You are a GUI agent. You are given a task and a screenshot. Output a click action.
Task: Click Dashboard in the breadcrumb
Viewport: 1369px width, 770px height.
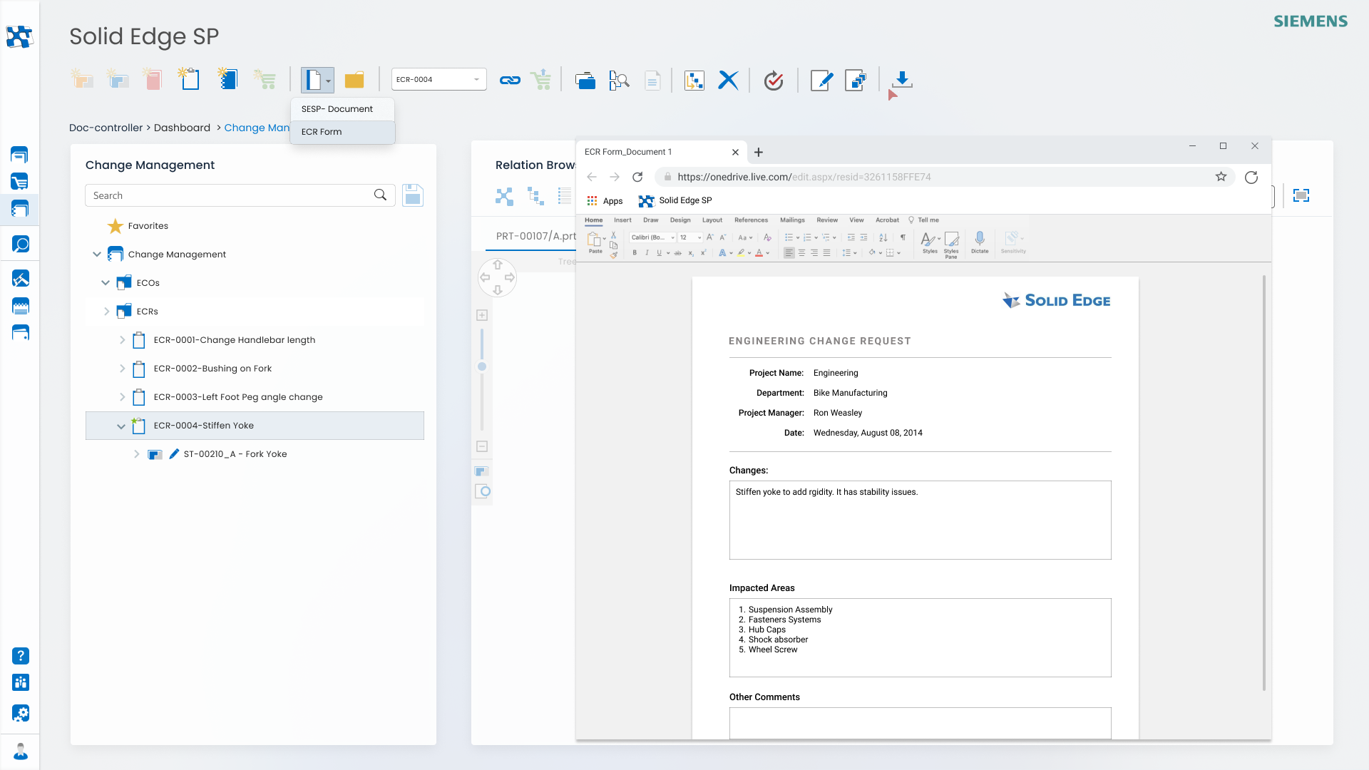click(182, 128)
